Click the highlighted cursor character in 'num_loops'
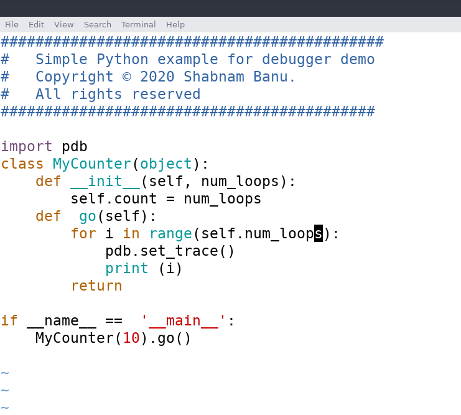 tap(319, 233)
